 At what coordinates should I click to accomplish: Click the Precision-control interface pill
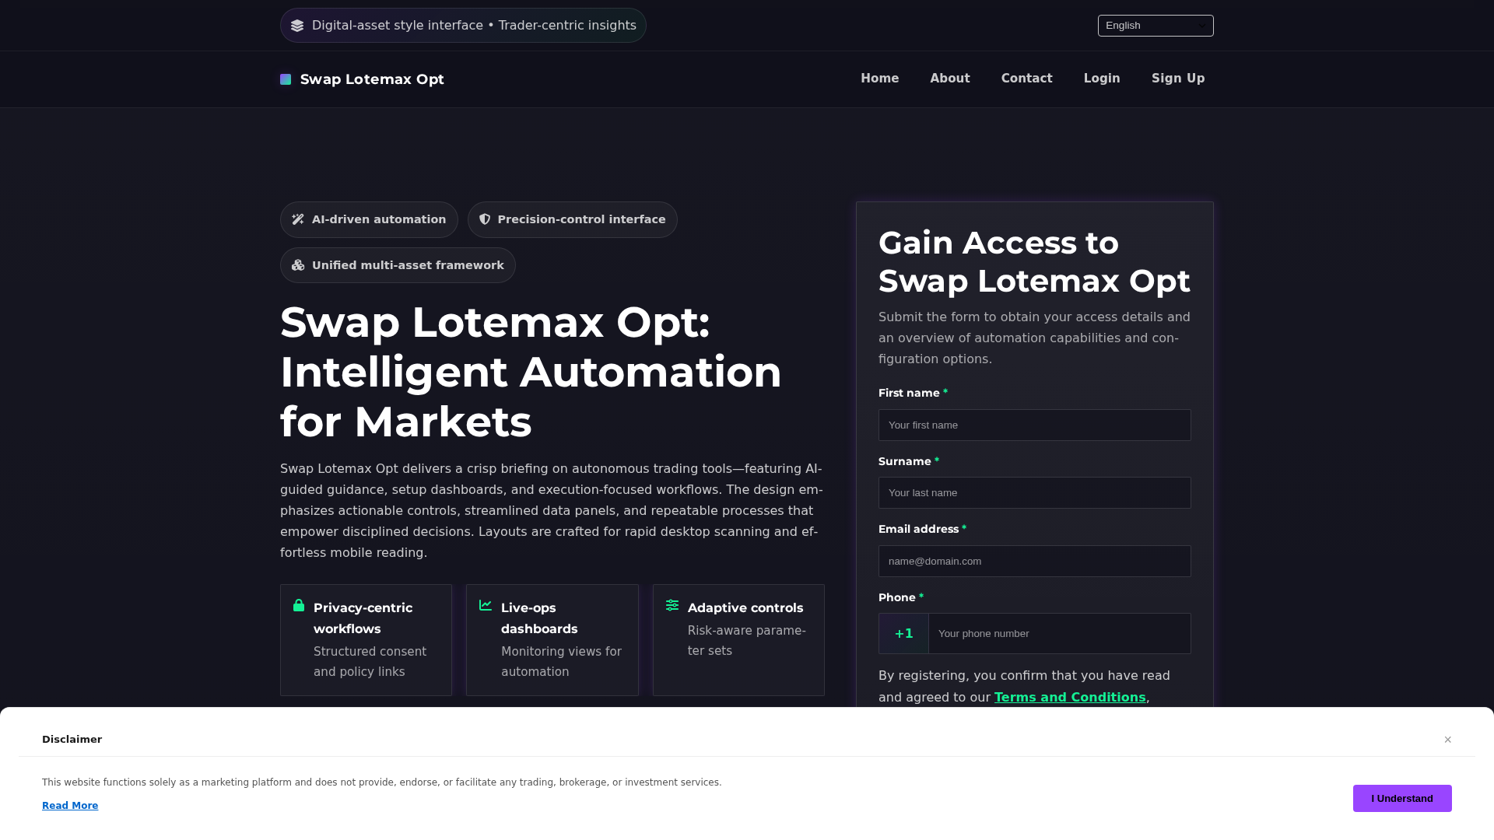[573, 219]
